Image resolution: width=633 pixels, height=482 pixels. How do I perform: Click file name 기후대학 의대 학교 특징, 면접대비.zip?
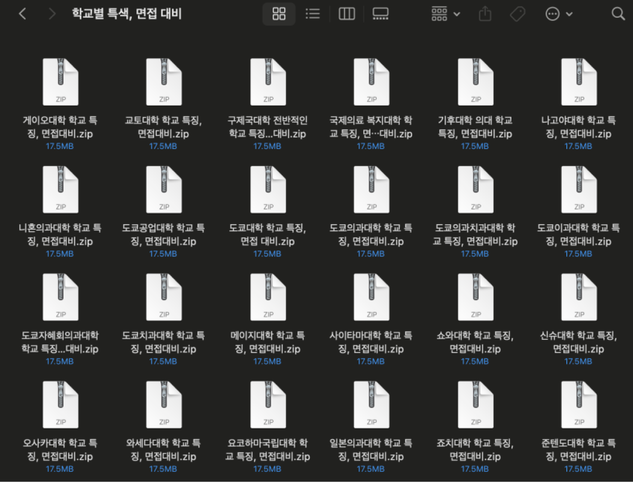coord(475,127)
